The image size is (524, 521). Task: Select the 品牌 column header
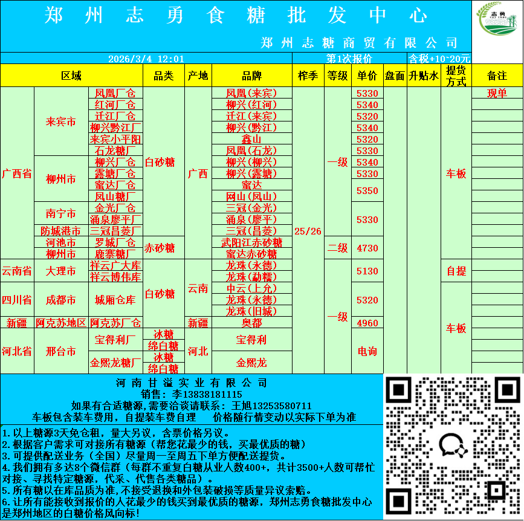pyautogui.click(x=251, y=76)
